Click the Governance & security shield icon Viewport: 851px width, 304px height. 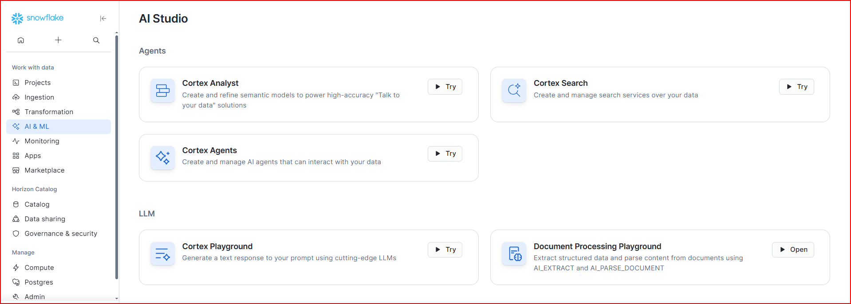16,234
